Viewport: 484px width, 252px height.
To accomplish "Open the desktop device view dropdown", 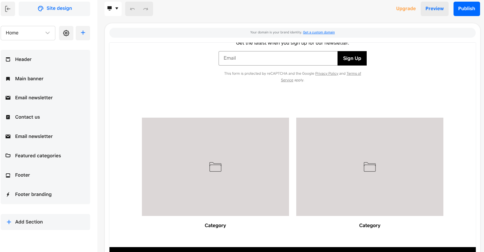I will click(113, 9).
